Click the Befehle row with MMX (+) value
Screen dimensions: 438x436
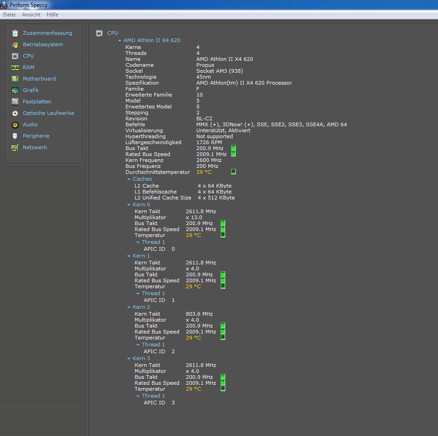(236, 124)
